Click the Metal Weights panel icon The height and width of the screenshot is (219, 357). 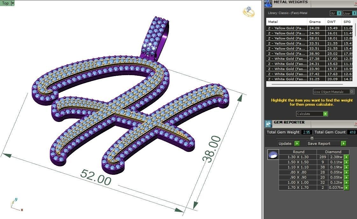point(268,4)
